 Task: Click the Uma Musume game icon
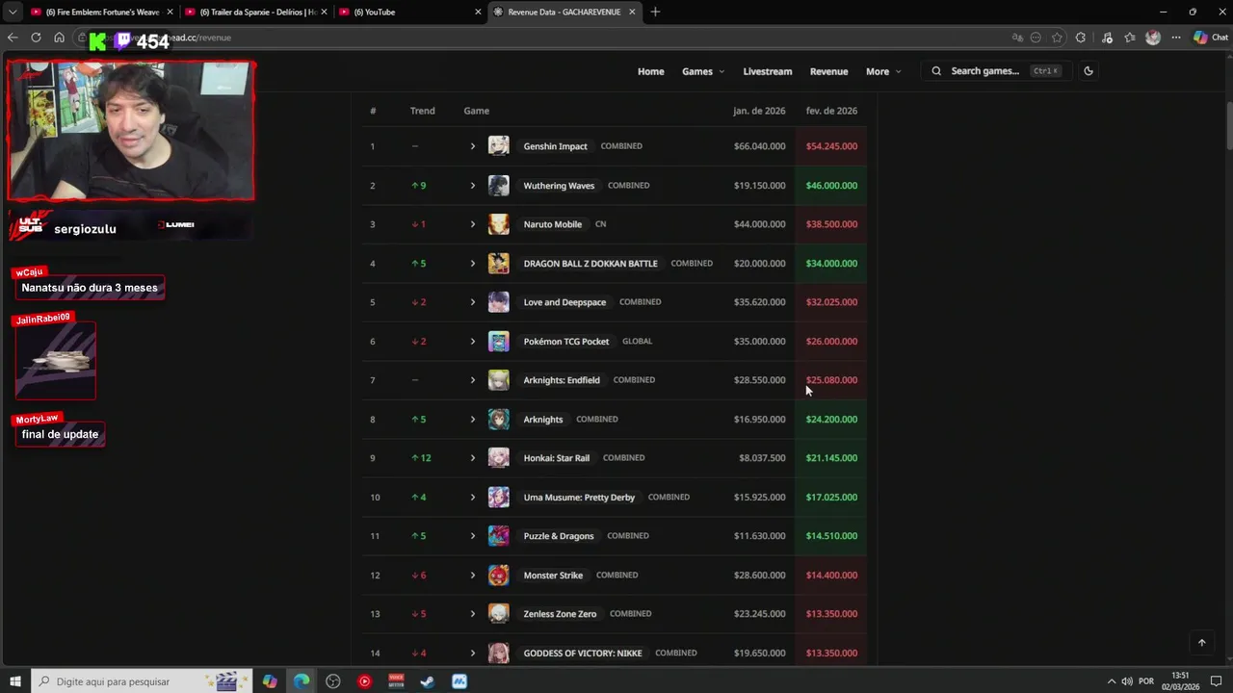(x=498, y=498)
